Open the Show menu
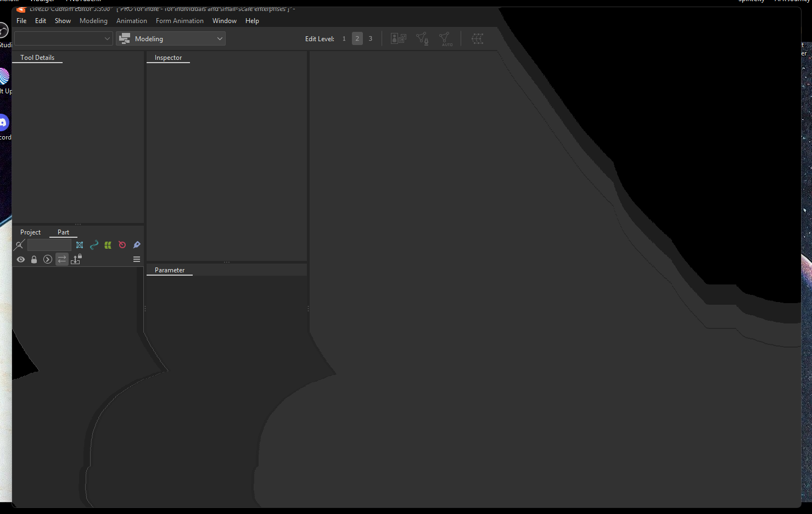The height and width of the screenshot is (514, 812). click(63, 21)
